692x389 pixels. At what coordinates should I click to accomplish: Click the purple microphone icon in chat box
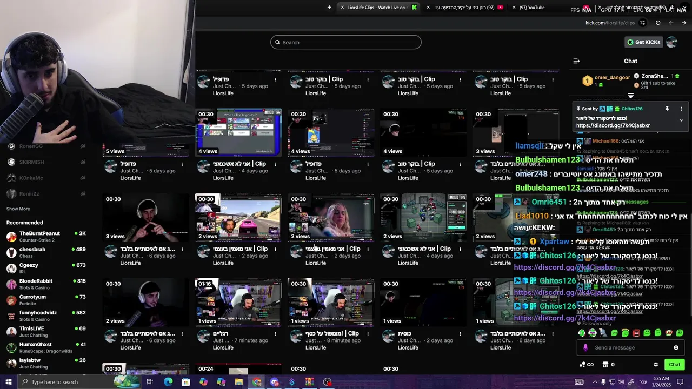[x=585, y=347]
